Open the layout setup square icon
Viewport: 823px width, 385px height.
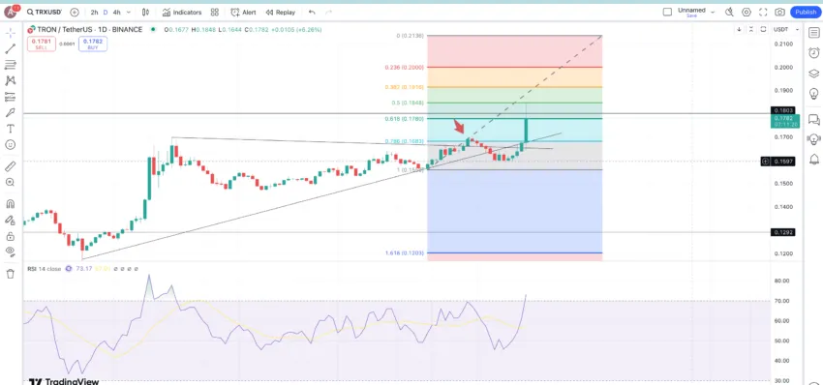click(x=667, y=12)
